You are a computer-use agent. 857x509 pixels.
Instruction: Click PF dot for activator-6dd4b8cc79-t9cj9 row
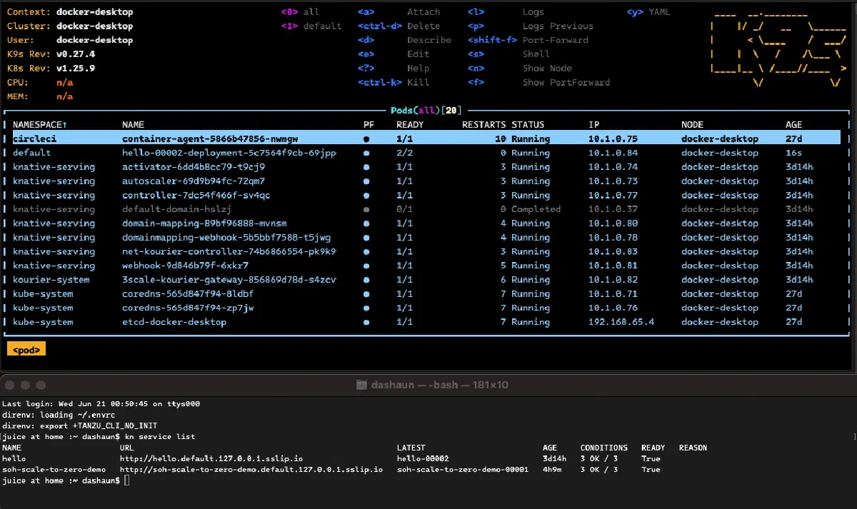click(x=366, y=167)
